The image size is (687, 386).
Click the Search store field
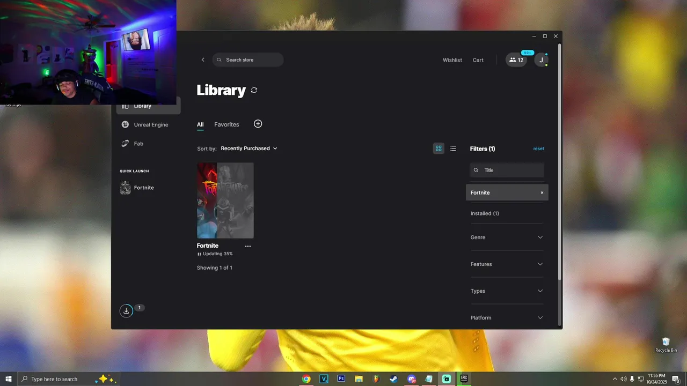pyautogui.click(x=248, y=60)
